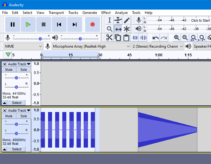The image size is (211, 164).
Task: Click Click to Start Monitoring on record meter
Action: click(x=200, y=20)
